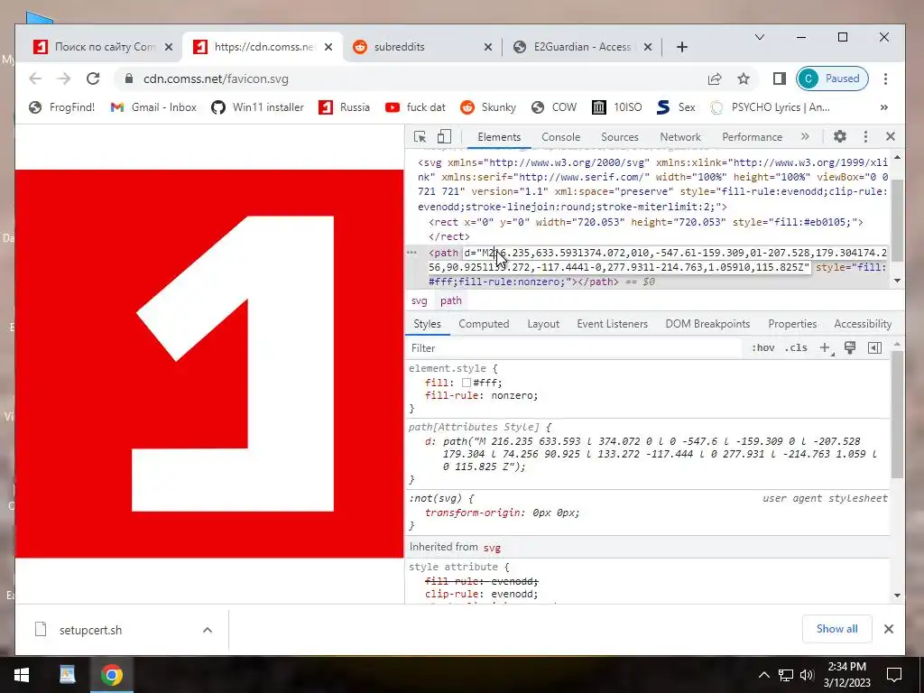Open the Windows Start menu

click(x=22, y=675)
